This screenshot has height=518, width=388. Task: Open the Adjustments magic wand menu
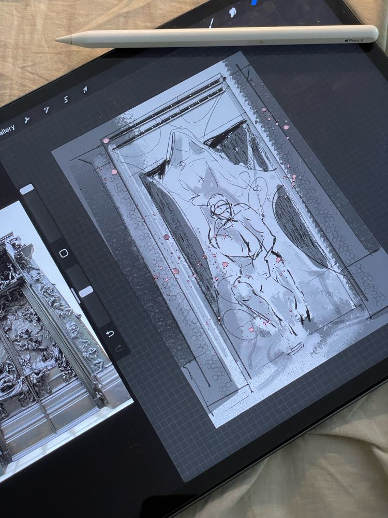click(x=46, y=109)
